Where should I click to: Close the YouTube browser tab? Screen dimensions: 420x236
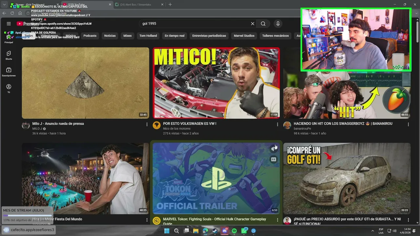(110, 5)
